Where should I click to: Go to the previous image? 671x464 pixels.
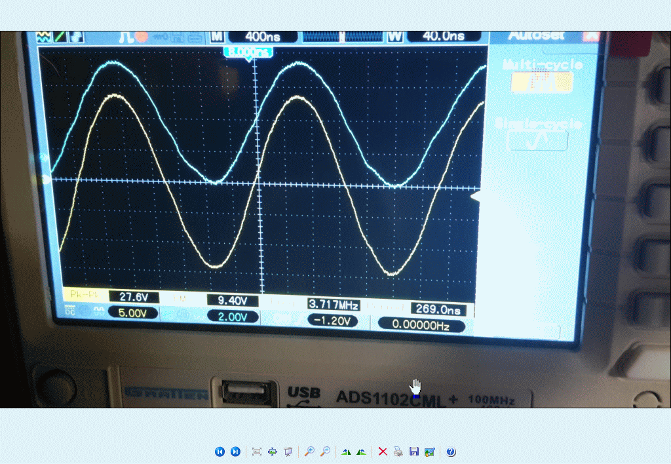coord(220,452)
